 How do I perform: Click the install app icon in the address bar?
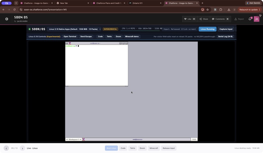(203, 9)
